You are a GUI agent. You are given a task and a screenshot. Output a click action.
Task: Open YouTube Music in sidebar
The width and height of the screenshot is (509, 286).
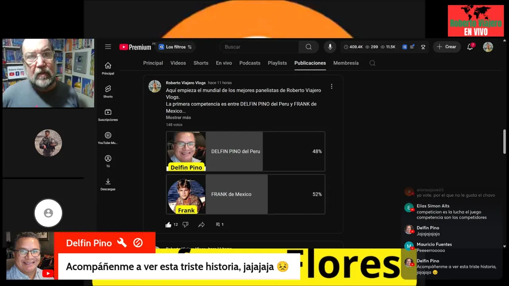(108, 138)
